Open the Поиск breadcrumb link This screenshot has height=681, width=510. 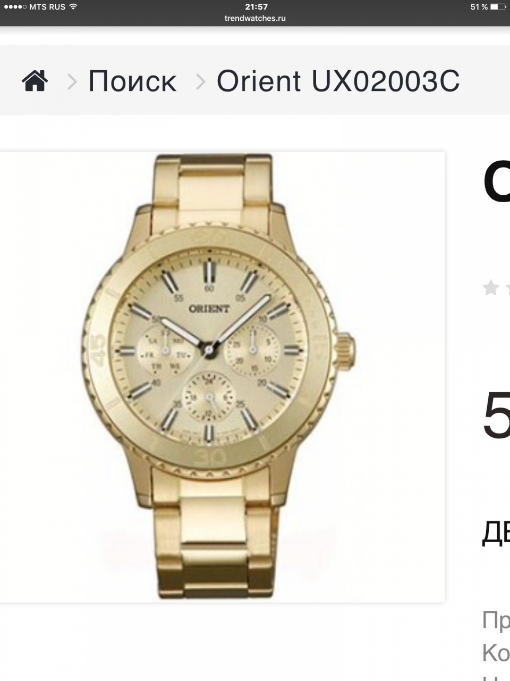[132, 81]
